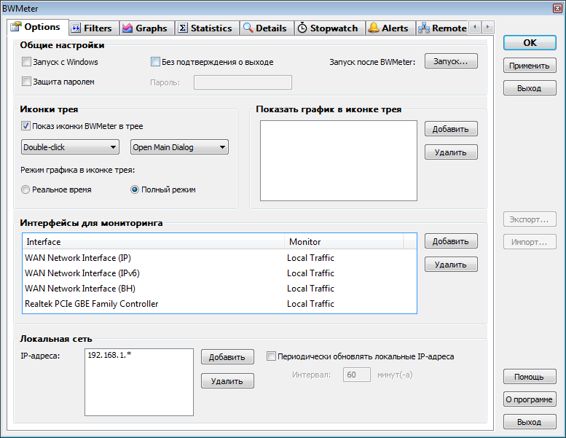Switch to the Alerts tab

pyautogui.click(x=390, y=28)
